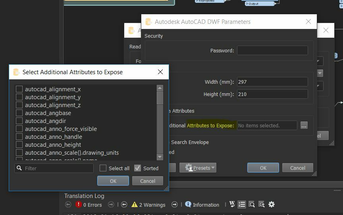This screenshot has height=215, width=343.
Task: Toggle the Information messages filter
Action: click(202, 205)
